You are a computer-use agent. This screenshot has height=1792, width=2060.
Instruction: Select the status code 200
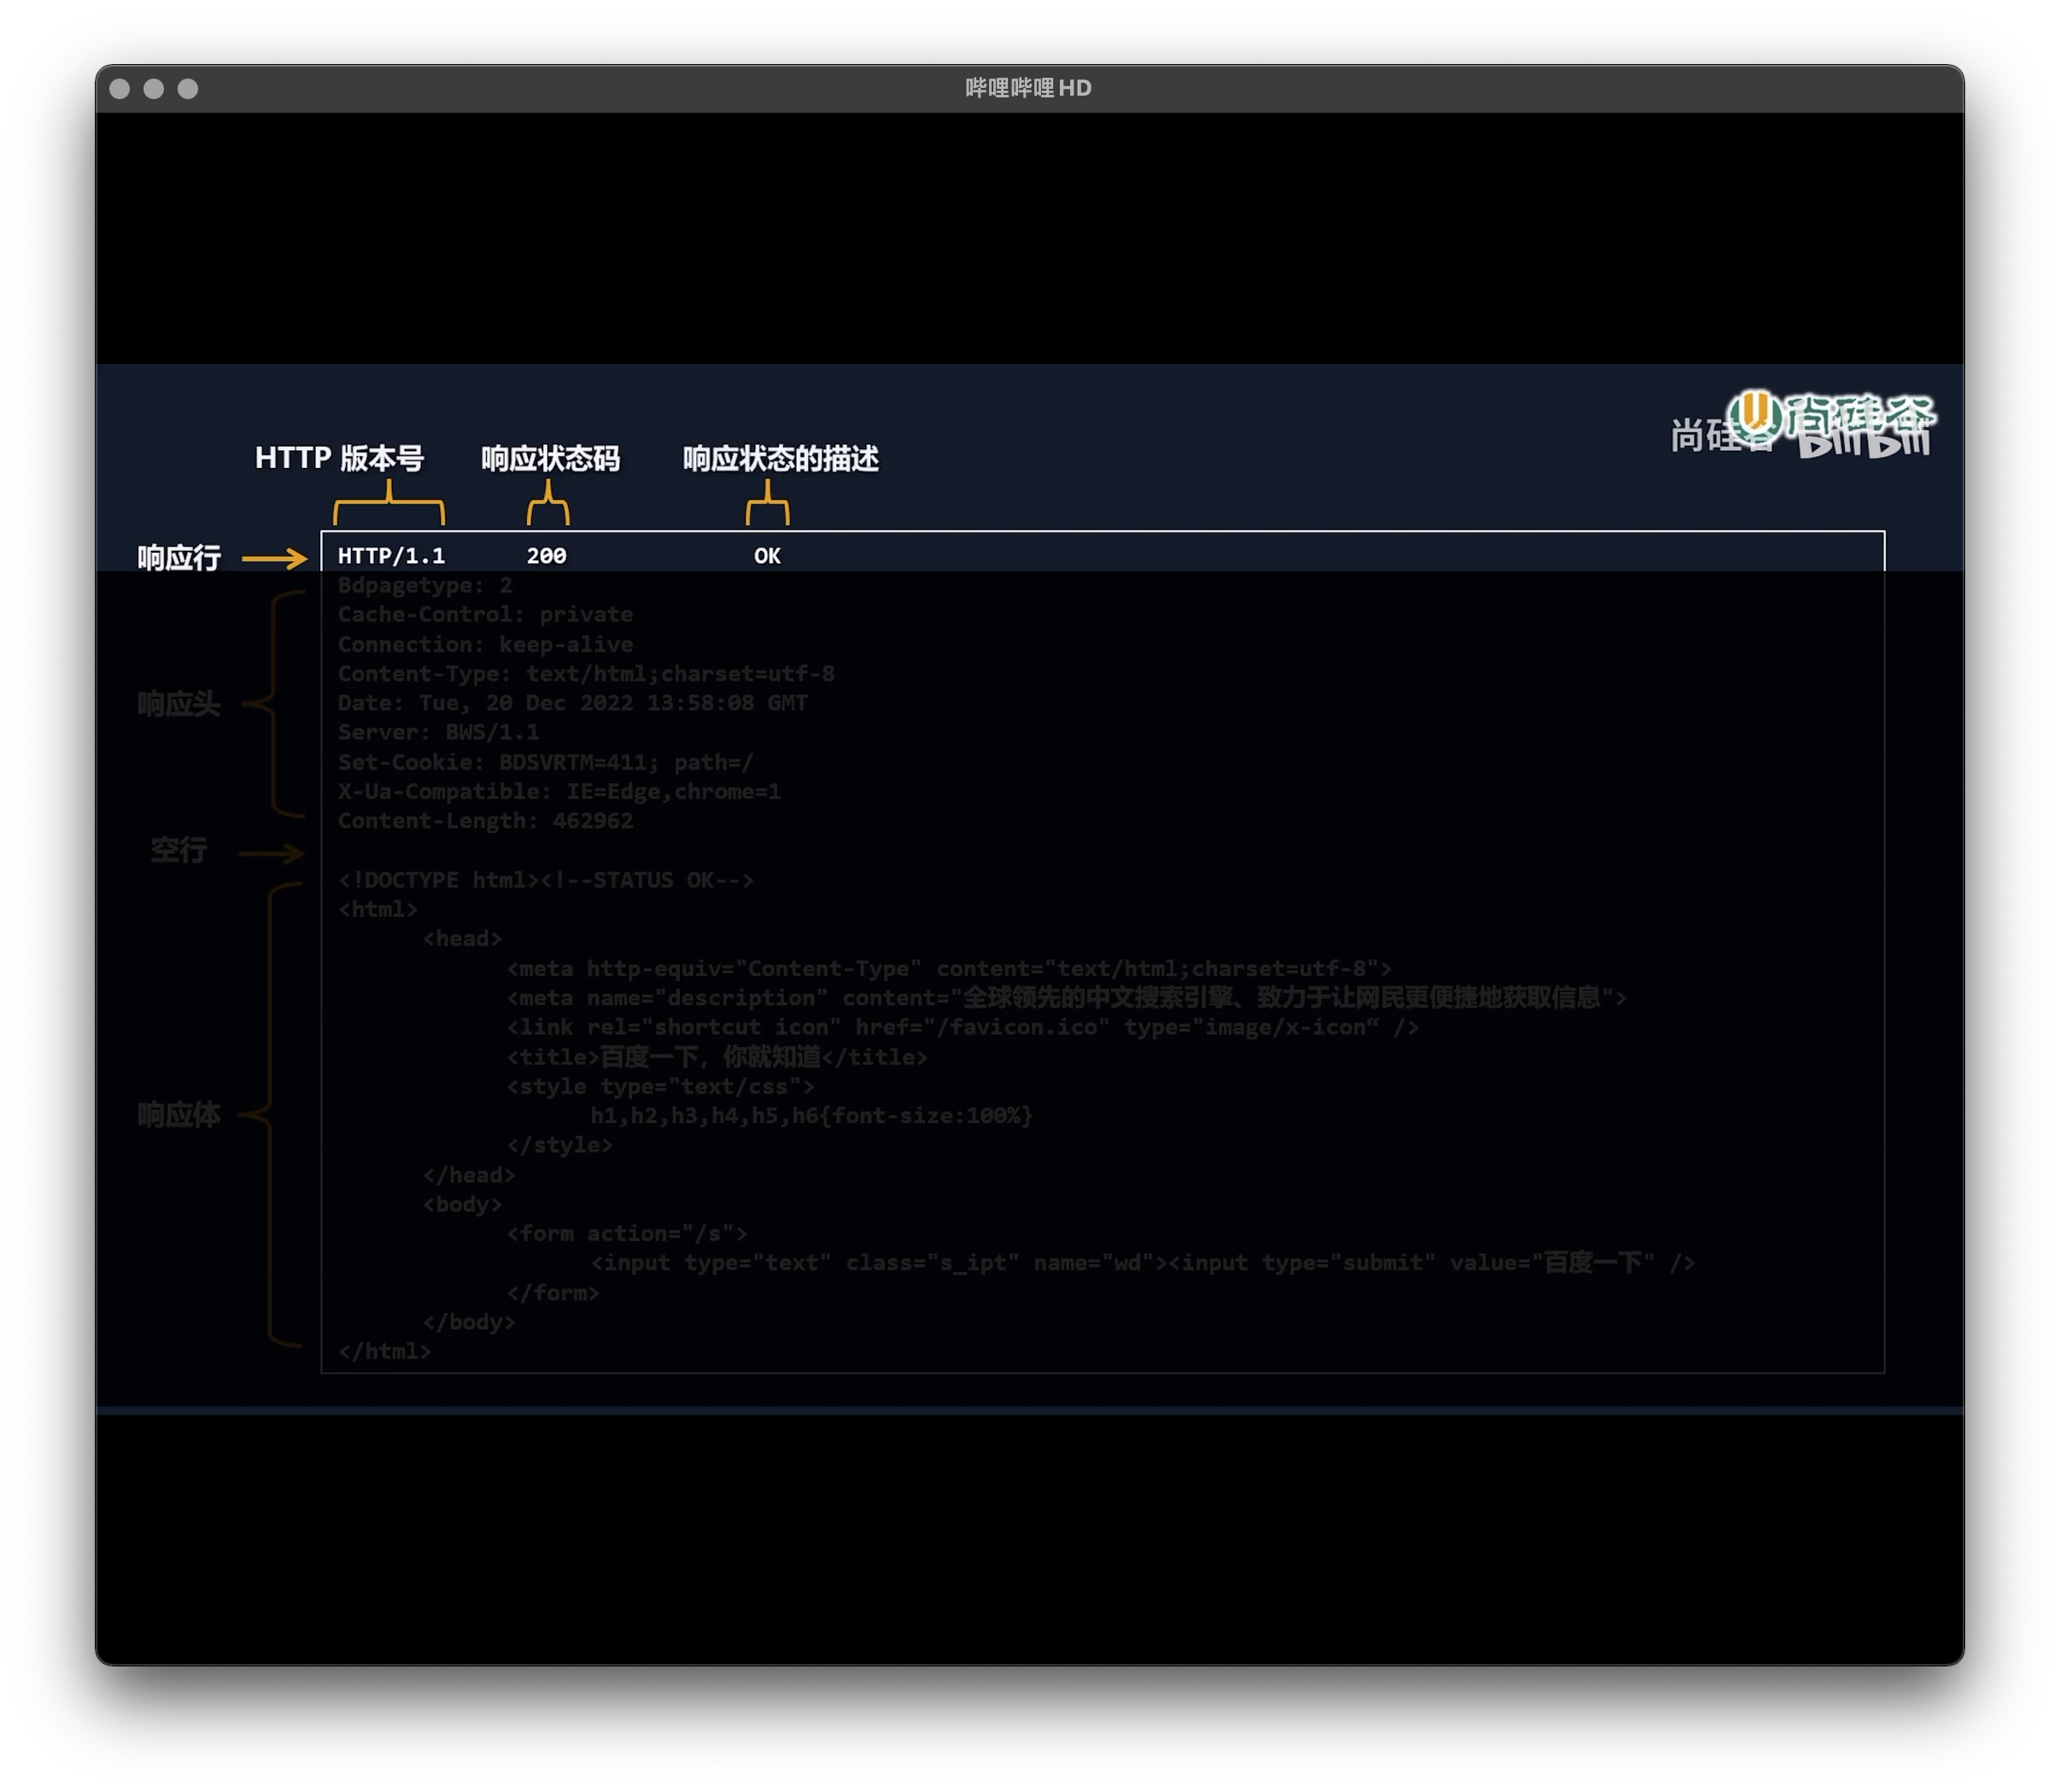coord(546,556)
